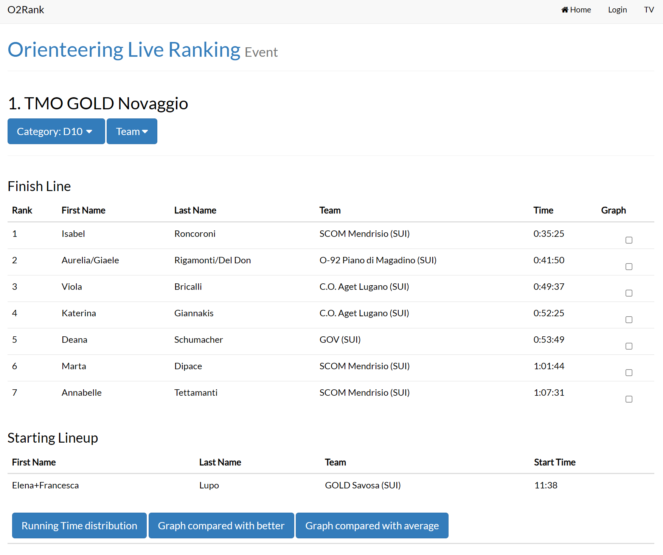Select time 0:35:25
This screenshot has height=555, width=663.
click(x=549, y=234)
